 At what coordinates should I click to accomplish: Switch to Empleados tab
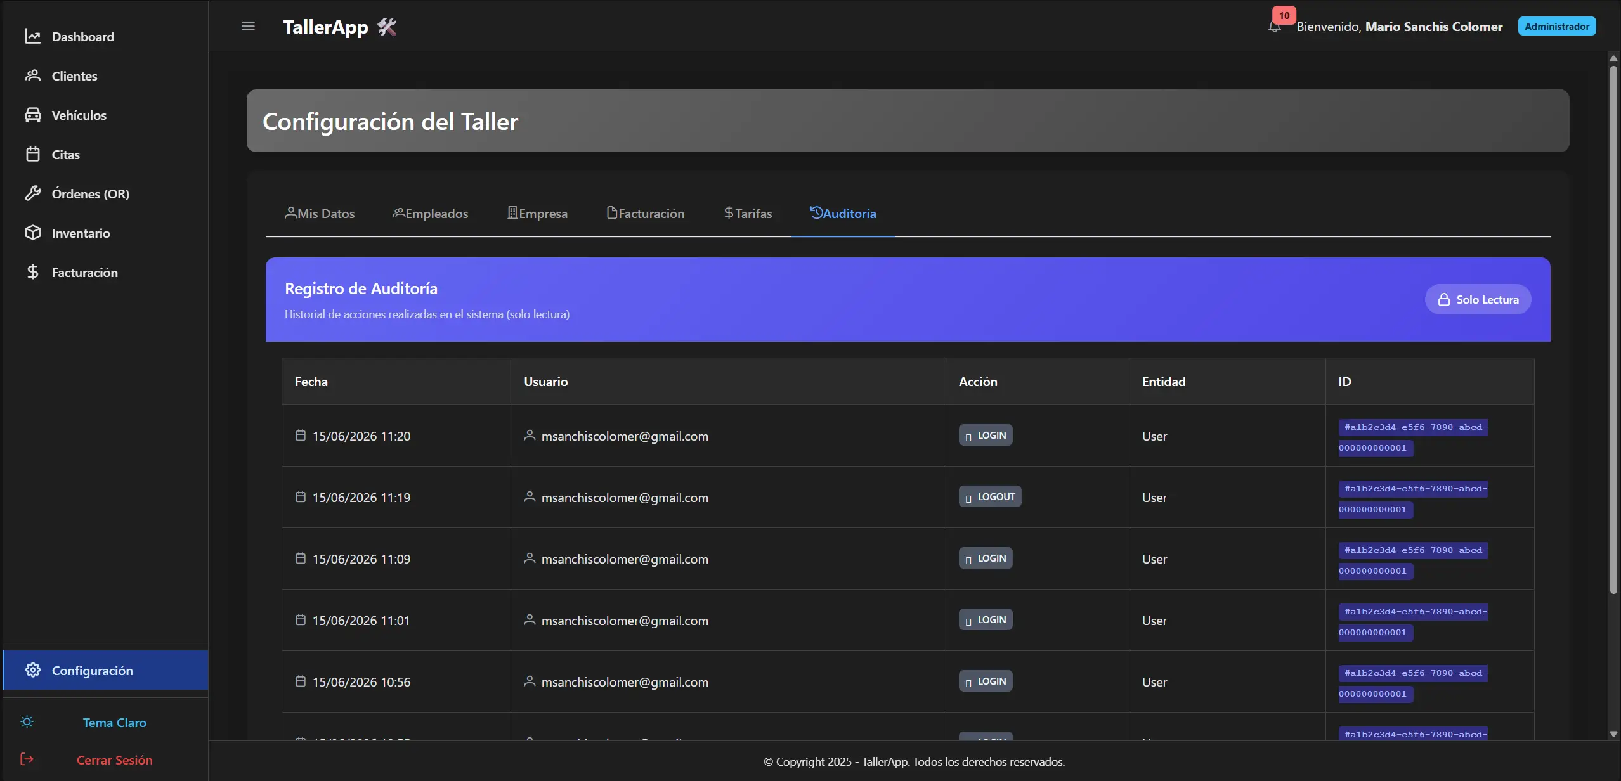click(431, 214)
